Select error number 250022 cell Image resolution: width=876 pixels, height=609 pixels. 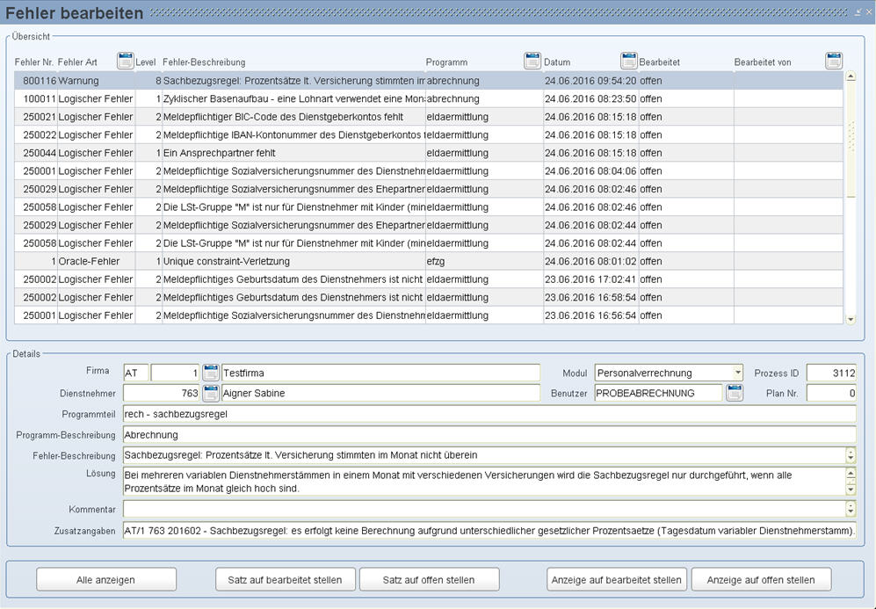[x=36, y=134]
